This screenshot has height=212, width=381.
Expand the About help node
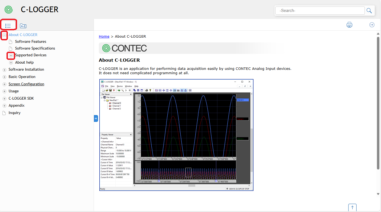[x=11, y=63]
